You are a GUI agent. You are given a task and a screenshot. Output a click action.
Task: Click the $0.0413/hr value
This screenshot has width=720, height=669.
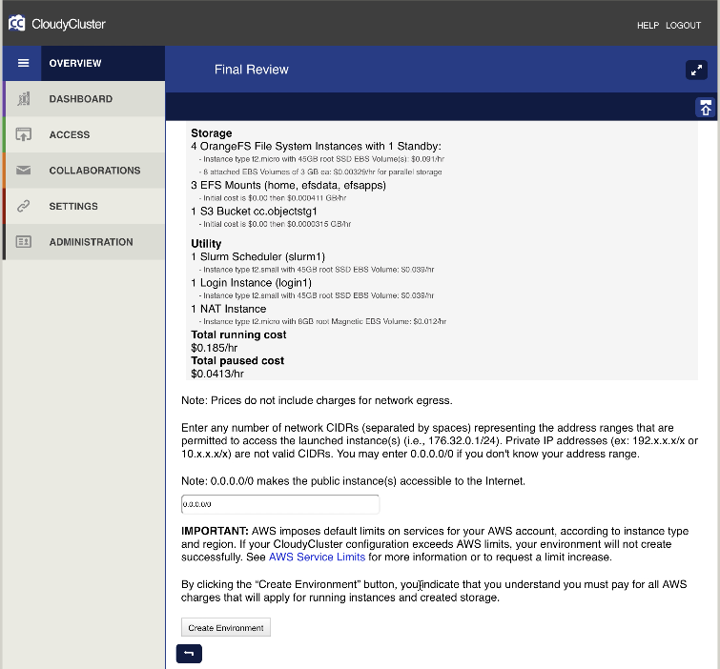coord(217,374)
